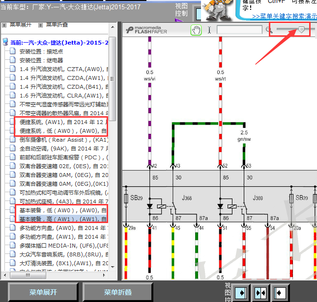Click the tree vertical scrollbar thumb
Screen dimensions: 317x302
[112, 78]
